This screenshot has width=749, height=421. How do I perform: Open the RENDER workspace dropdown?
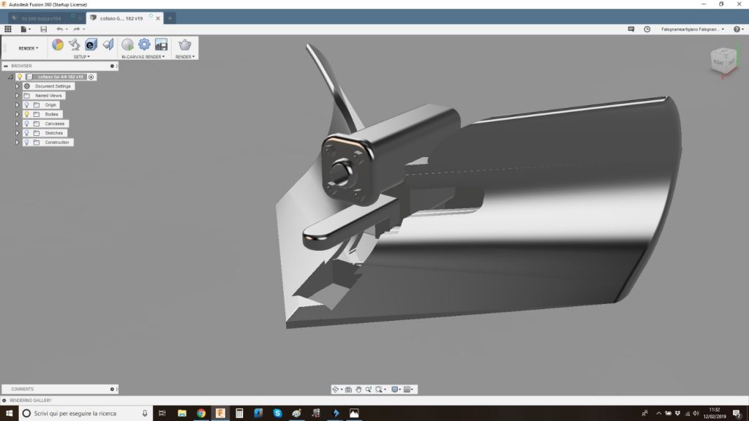(x=29, y=48)
